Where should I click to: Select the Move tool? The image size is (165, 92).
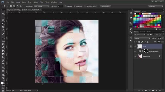pos(3,14)
